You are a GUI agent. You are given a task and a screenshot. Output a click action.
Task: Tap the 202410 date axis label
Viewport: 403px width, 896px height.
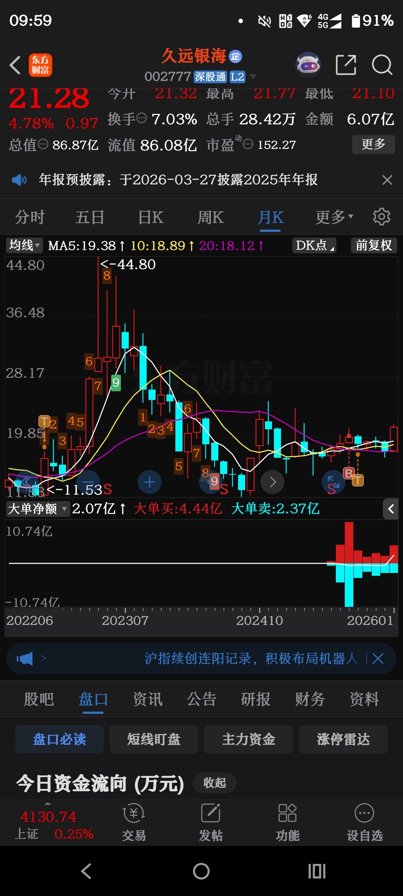pyautogui.click(x=259, y=620)
